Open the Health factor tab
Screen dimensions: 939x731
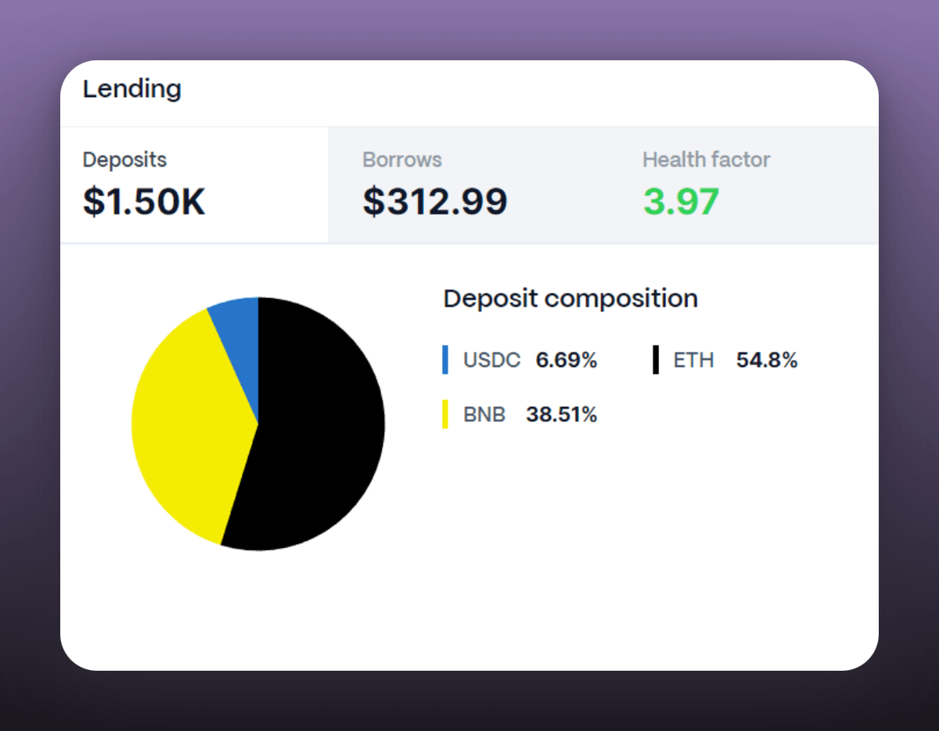pyautogui.click(x=706, y=160)
